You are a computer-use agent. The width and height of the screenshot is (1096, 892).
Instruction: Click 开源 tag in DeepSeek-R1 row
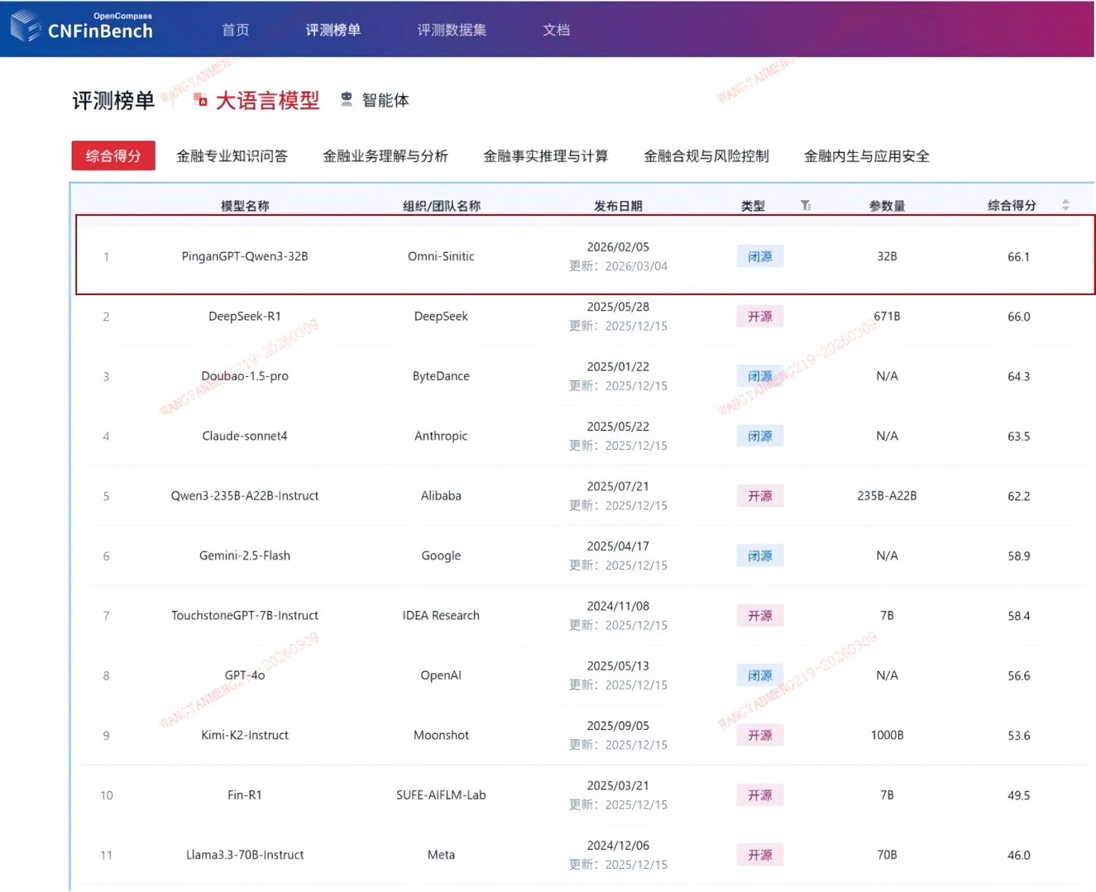point(759,317)
